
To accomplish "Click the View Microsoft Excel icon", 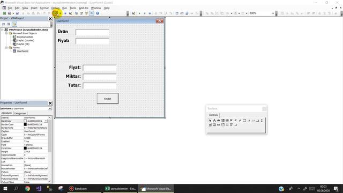I will coord(4,13).
